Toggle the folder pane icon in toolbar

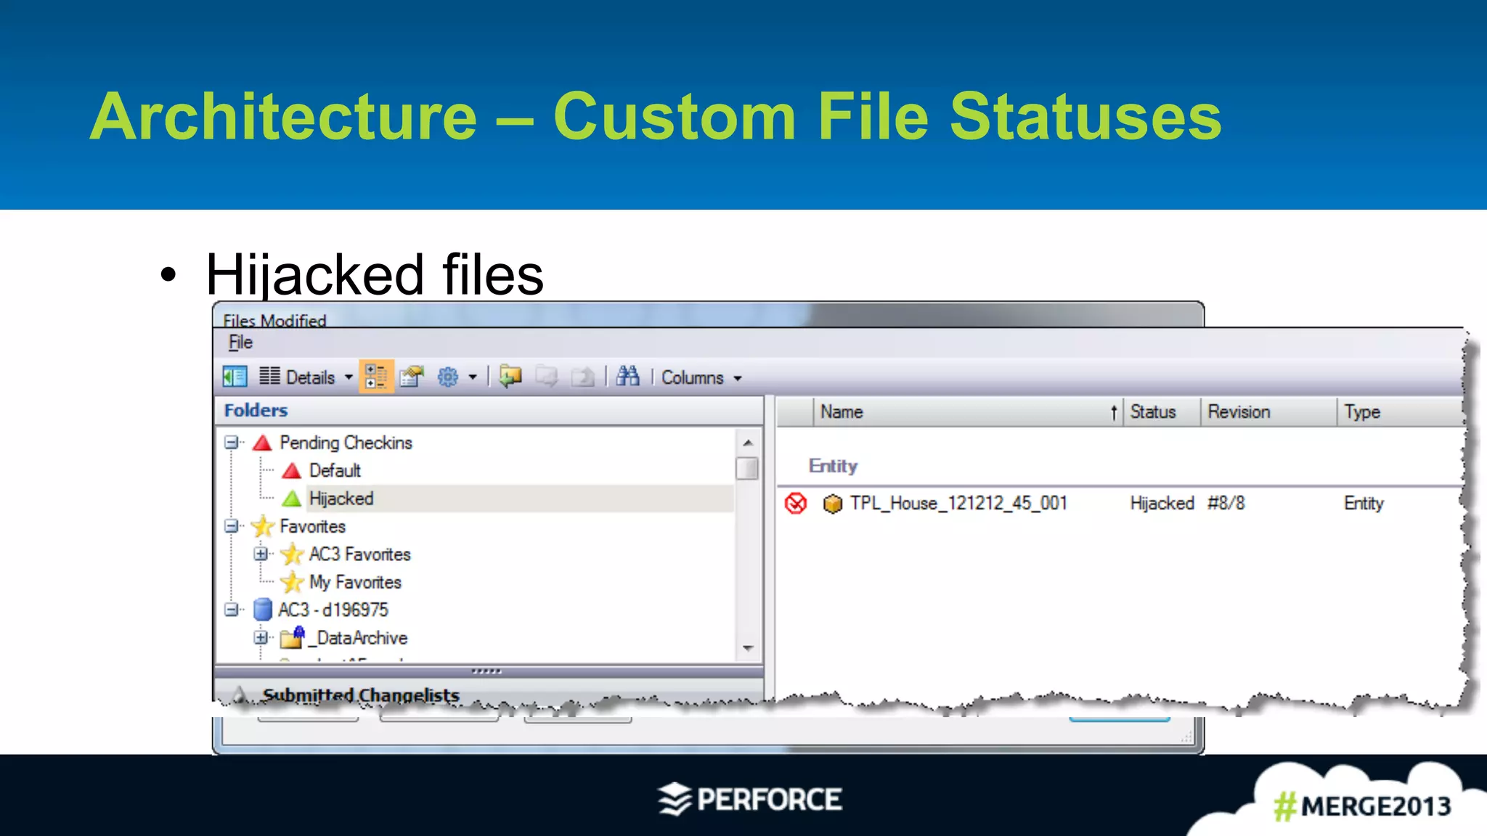(235, 377)
